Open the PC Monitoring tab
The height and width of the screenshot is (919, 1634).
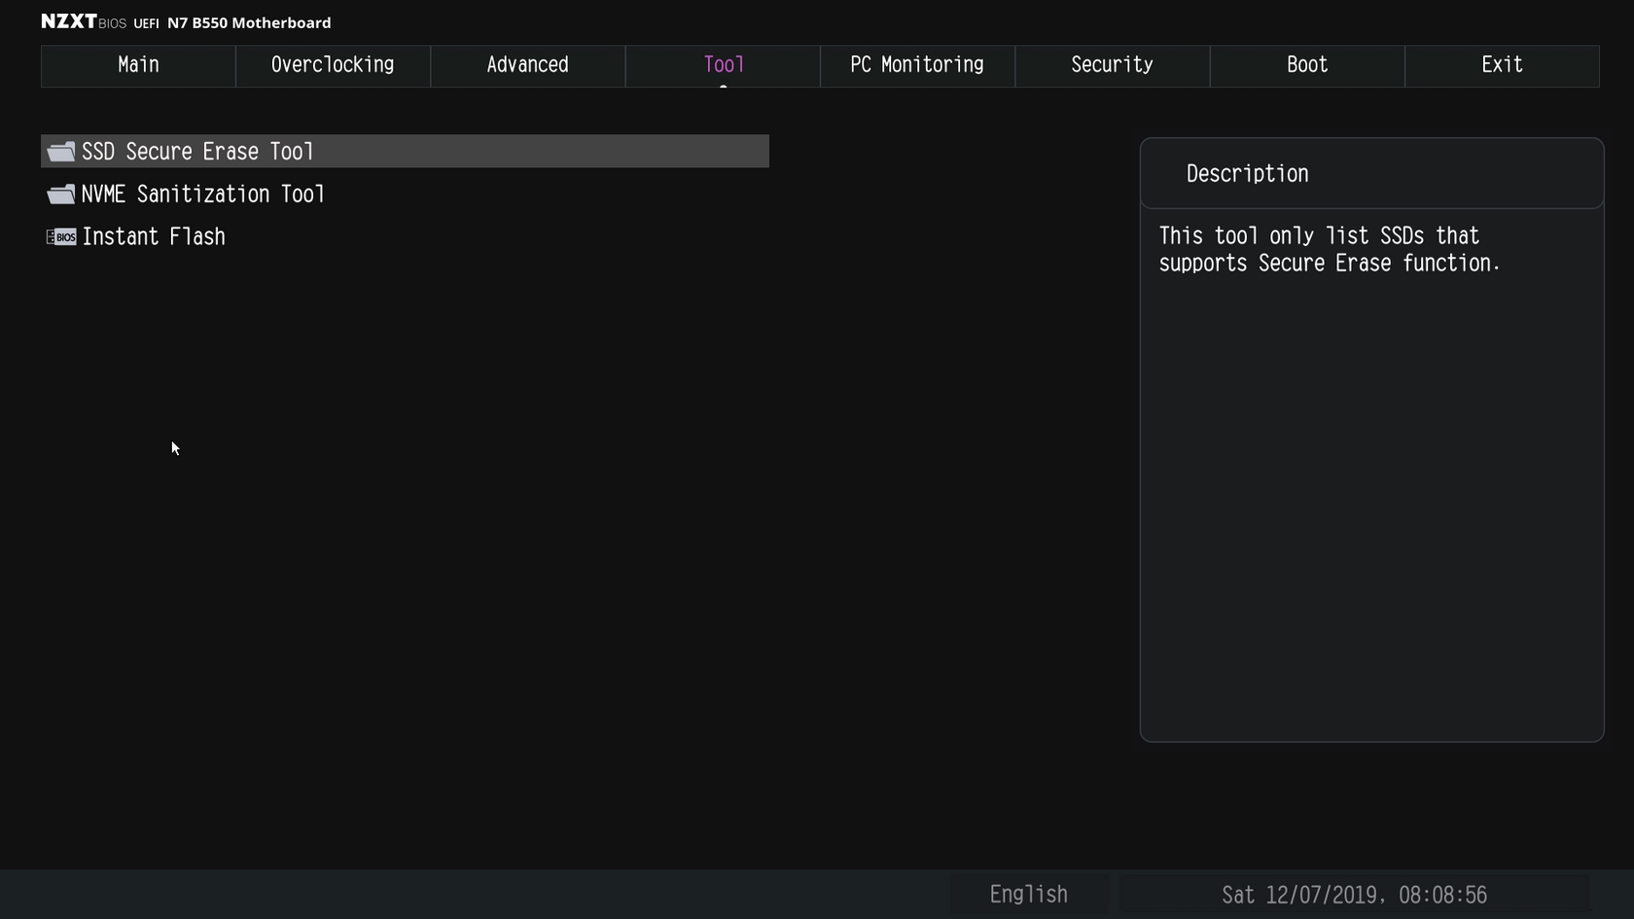(917, 65)
